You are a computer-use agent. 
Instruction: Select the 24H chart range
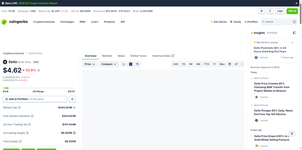tap(176, 64)
